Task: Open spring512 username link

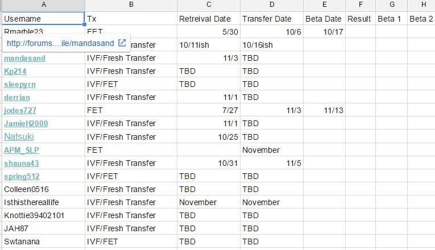Action: pos(22,176)
